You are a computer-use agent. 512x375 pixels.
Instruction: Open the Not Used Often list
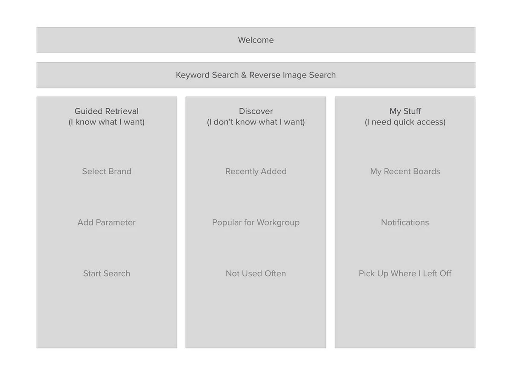(256, 274)
